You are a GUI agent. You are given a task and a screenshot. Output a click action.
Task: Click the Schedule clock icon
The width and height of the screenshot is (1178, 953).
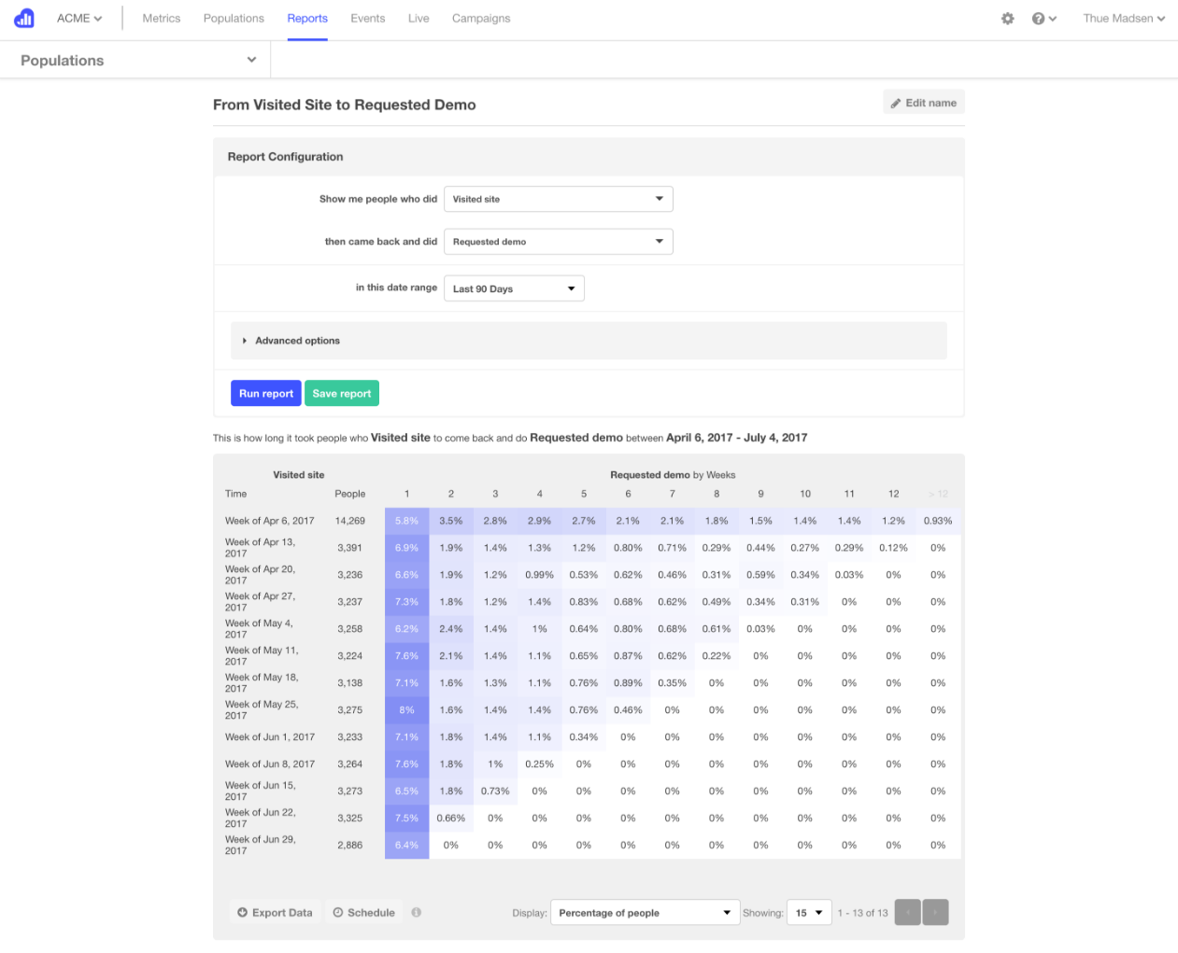tap(338, 912)
